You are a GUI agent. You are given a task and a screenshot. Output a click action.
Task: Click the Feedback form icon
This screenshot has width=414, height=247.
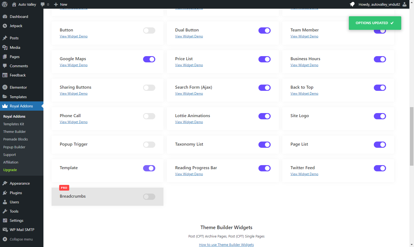click(5, 75)
